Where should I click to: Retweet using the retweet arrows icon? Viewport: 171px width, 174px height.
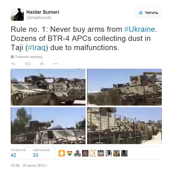pos(28,64)
